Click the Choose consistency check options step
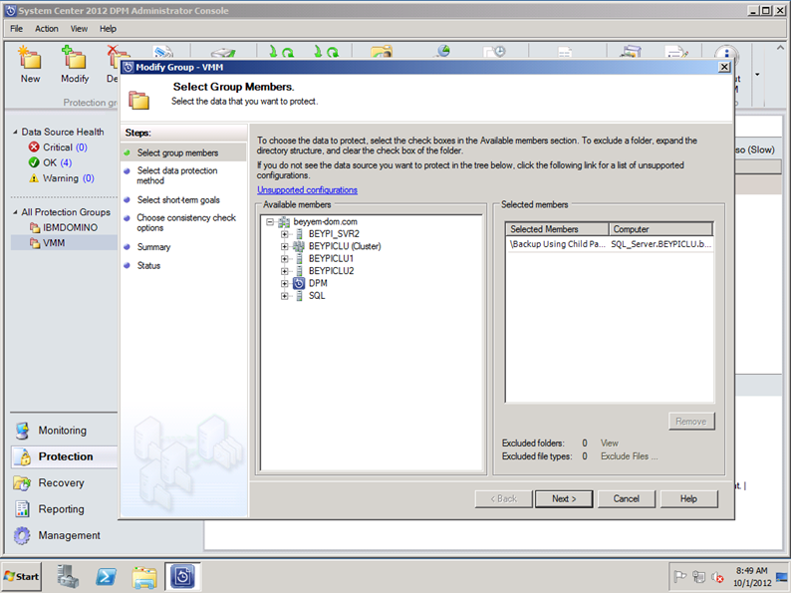This screenshot has width=791, height=593. coord(186,222)
